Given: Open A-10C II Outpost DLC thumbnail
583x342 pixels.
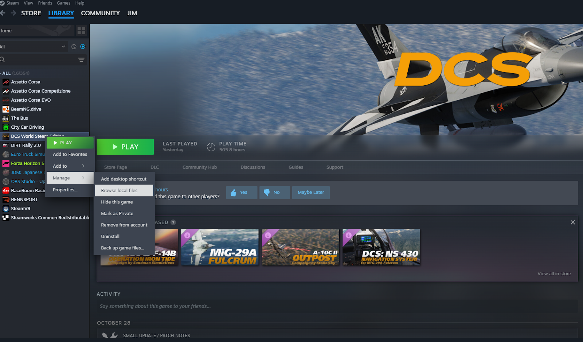Looking at the screenshot, I should [301, 247].
